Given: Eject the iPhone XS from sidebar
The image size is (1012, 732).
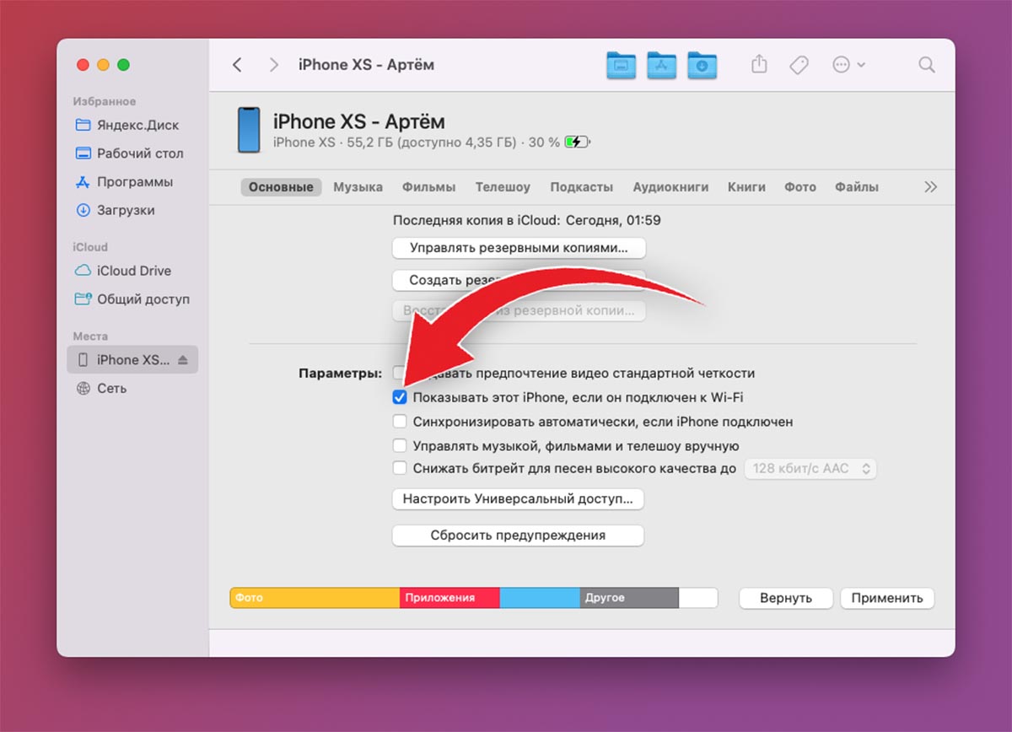Looking at the screenshot, I should 183,360.
